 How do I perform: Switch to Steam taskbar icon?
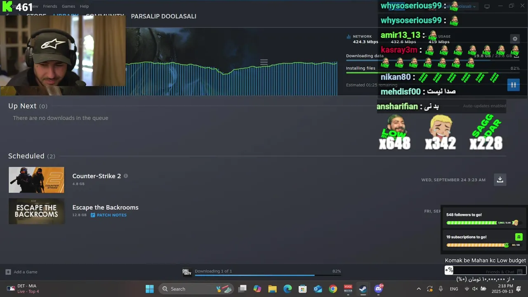click(x=363, y=289)
